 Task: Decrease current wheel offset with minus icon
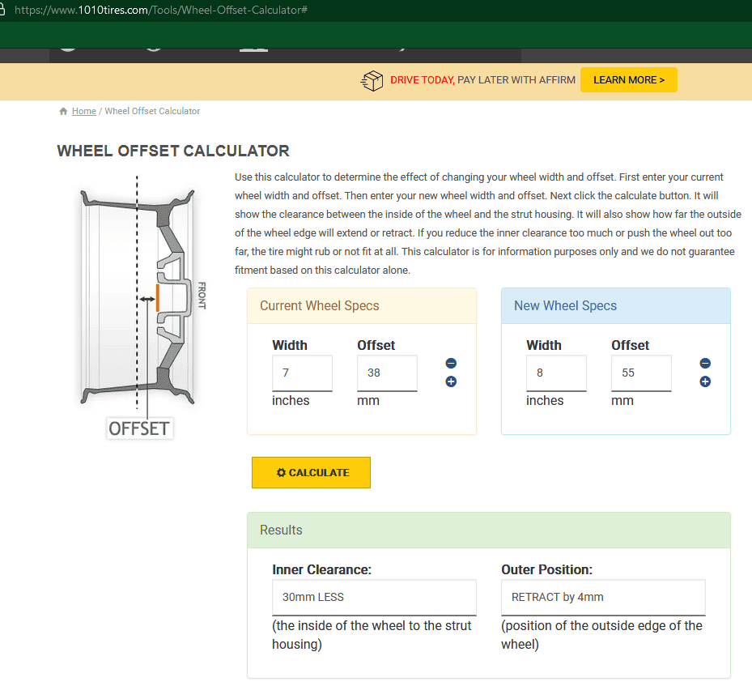coord(451,363)
